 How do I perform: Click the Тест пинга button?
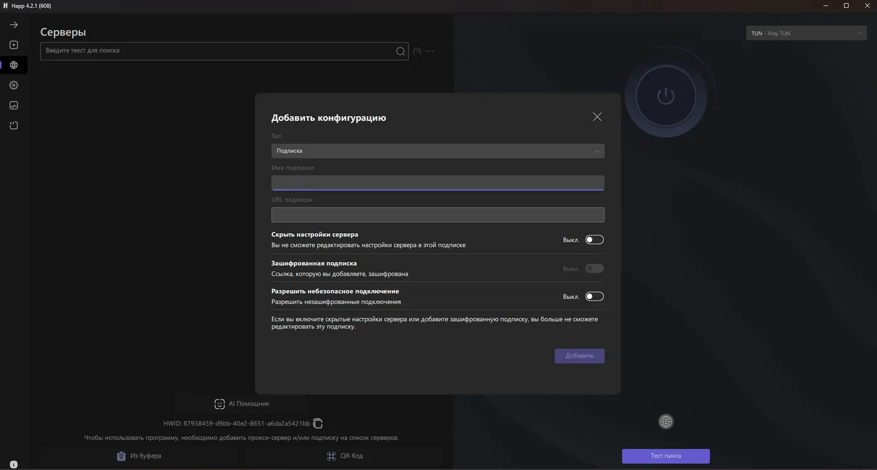pyautogui.click(x=666, y=456)
